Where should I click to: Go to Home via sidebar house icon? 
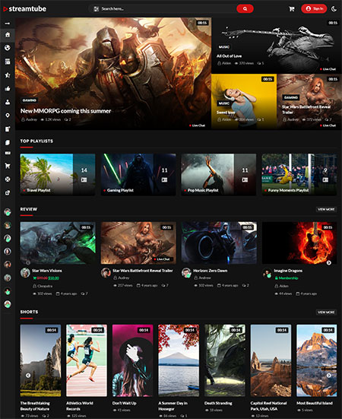pos(8,35)
